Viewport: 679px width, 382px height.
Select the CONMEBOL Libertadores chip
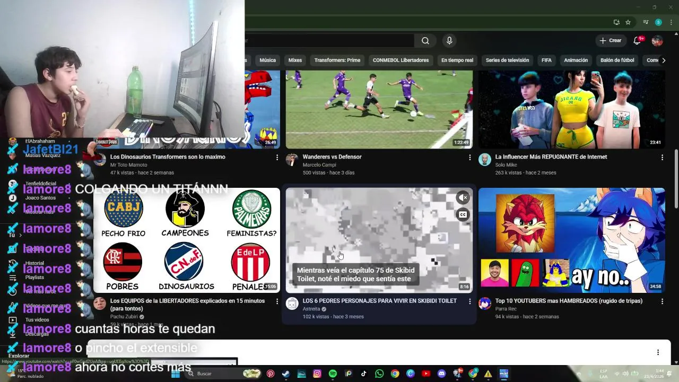[401, 60]
